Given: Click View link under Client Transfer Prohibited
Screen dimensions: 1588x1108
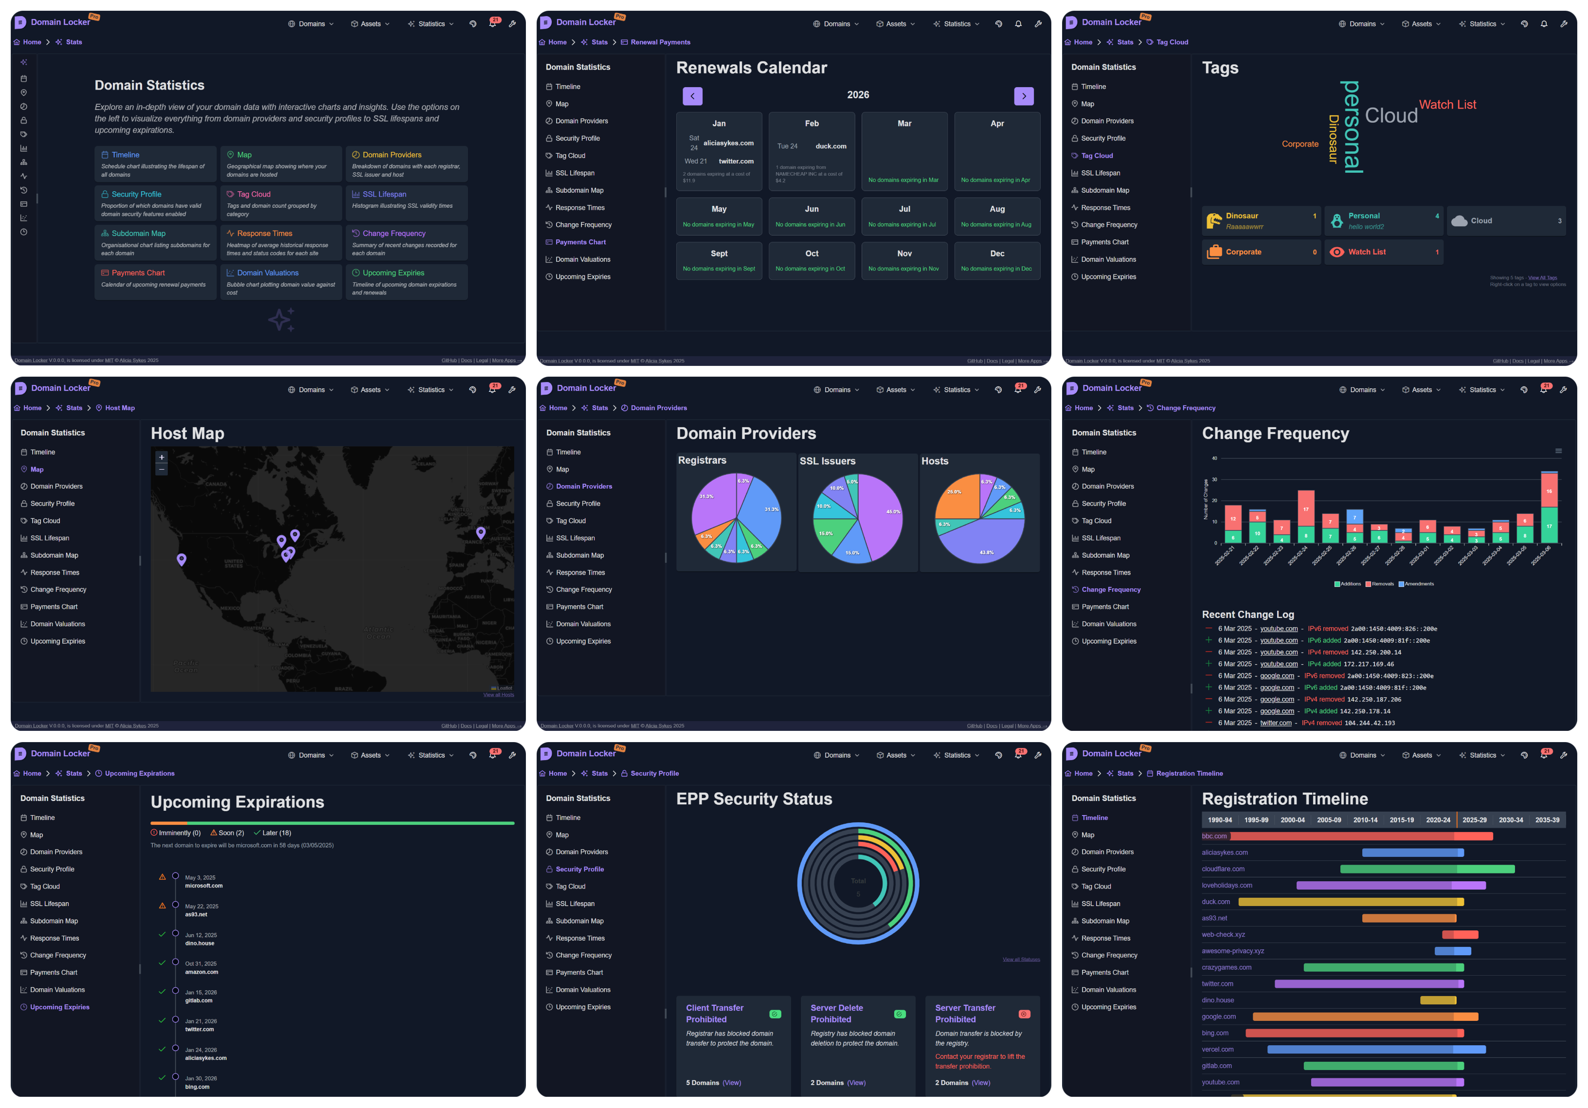Looking at the screenshot, I should tap(732, 1083).
